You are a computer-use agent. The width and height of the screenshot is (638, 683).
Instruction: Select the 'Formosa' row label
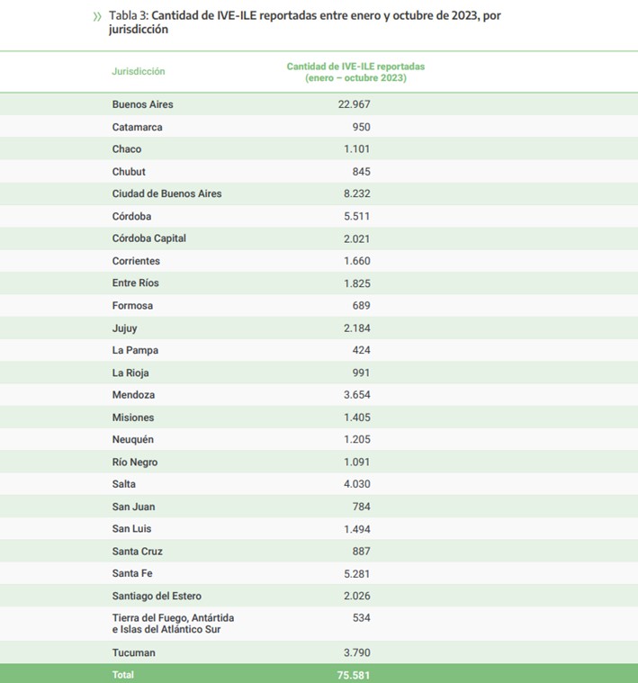(x=132, y=306)
